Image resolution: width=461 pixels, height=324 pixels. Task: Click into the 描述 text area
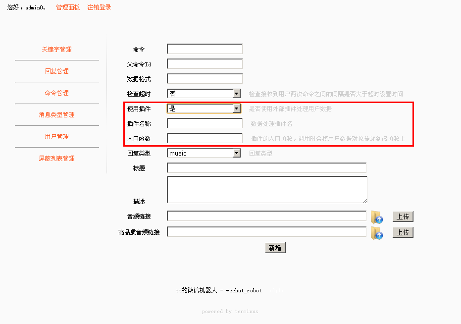point(267,189)
